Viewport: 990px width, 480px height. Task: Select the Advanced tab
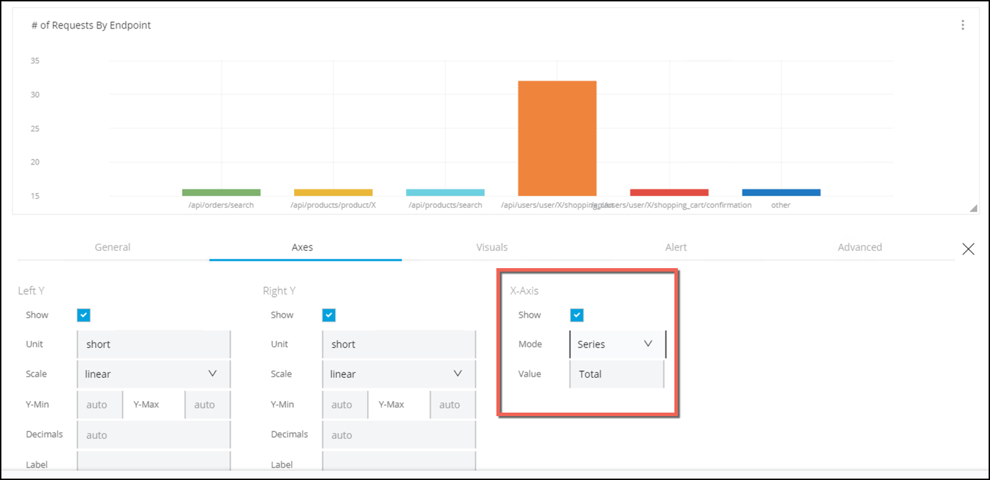coord(859,247)
